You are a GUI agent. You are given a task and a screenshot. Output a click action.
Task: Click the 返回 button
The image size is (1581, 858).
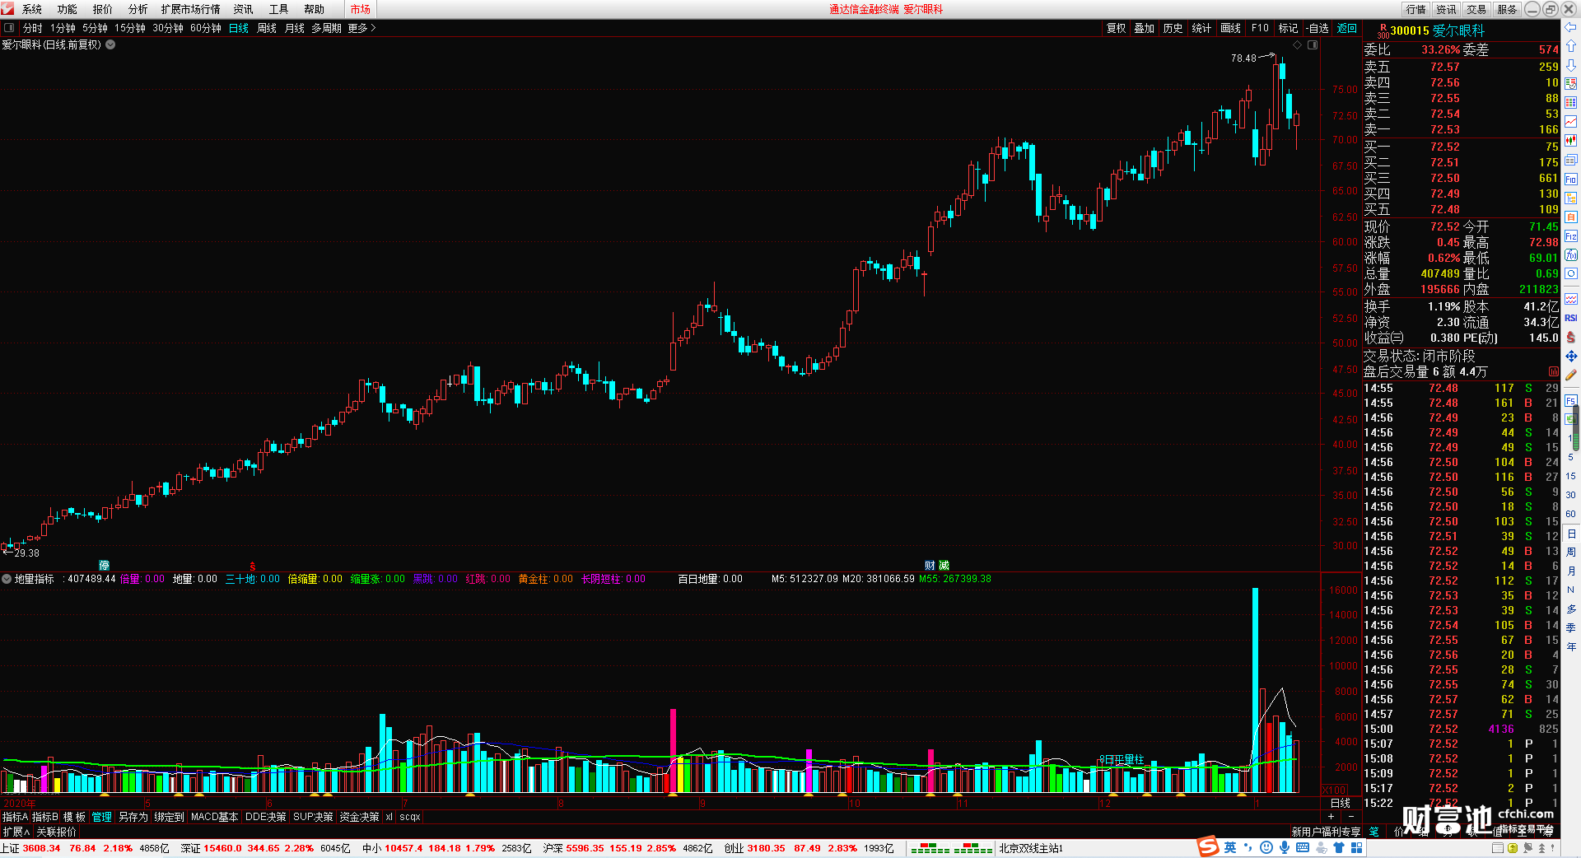coord(1347,28)
